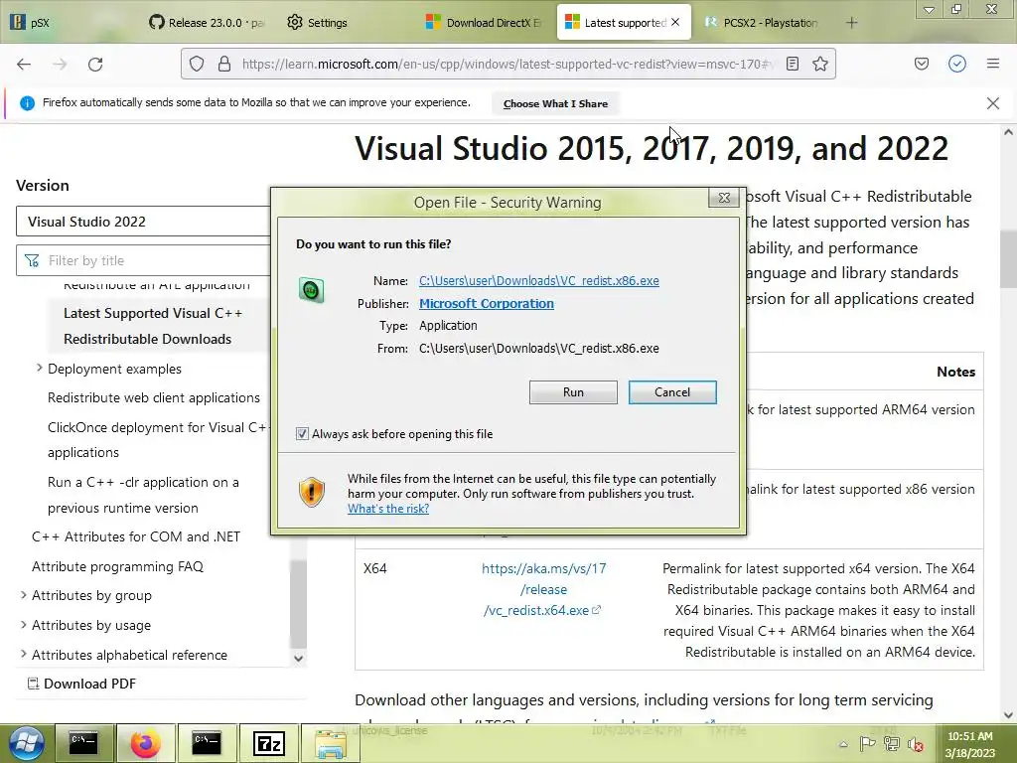The height and width of the screenshot is (763, 1017).
Task: Expand the Deployment examples node
Action: (39, 368)
